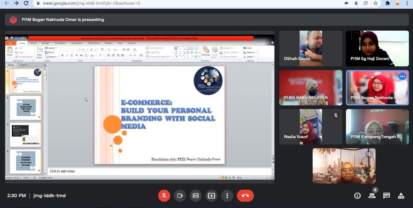The width and height of the screenshot is (413, 208).
Task: Reload the browser page
Action: (26, 3)
